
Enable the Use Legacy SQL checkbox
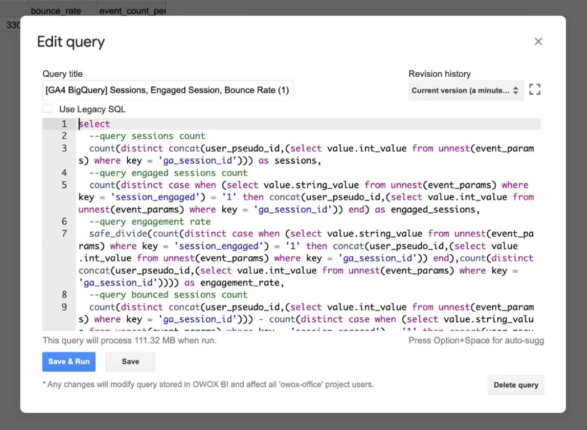[x=48, y=109]
